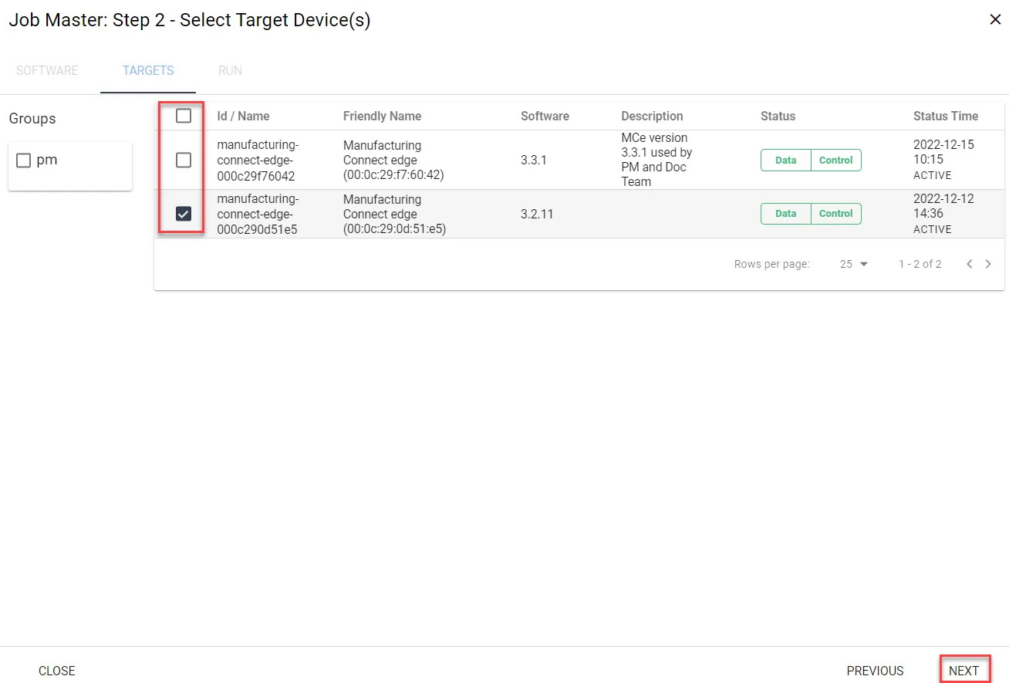Sort by the Id / Name column header
The image size is (1009, 683).
point(243,116)
